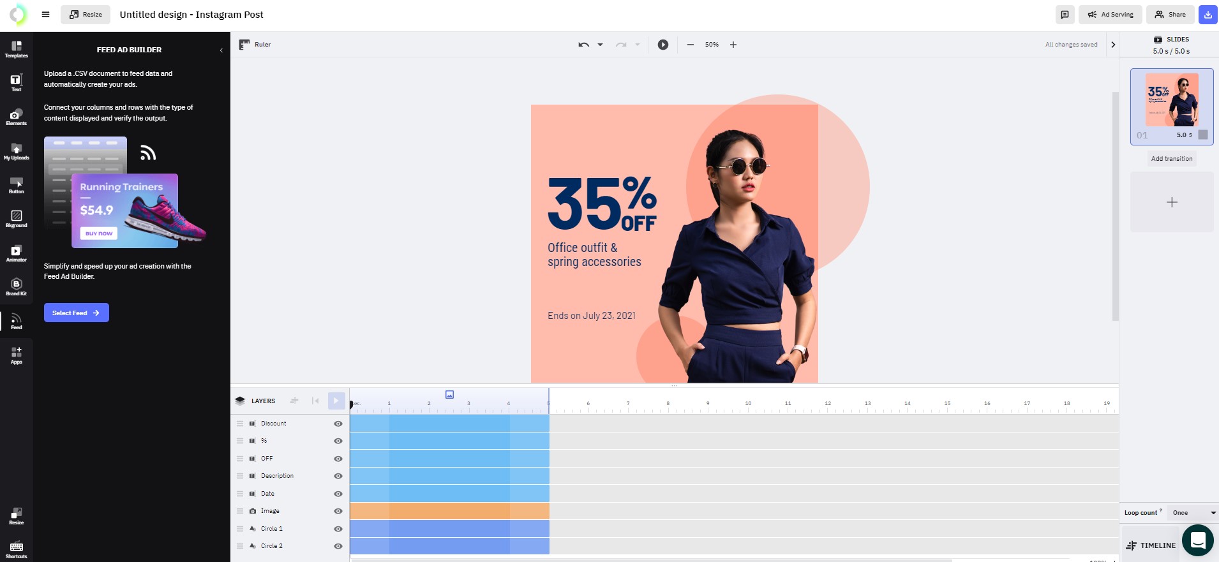Open the Text tool panel

[x=17, y=83]
